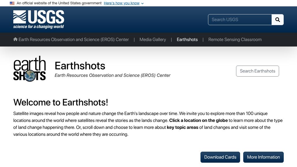Focus the Search Earthshots input field

pyautogui.click(x=257, y=71)
